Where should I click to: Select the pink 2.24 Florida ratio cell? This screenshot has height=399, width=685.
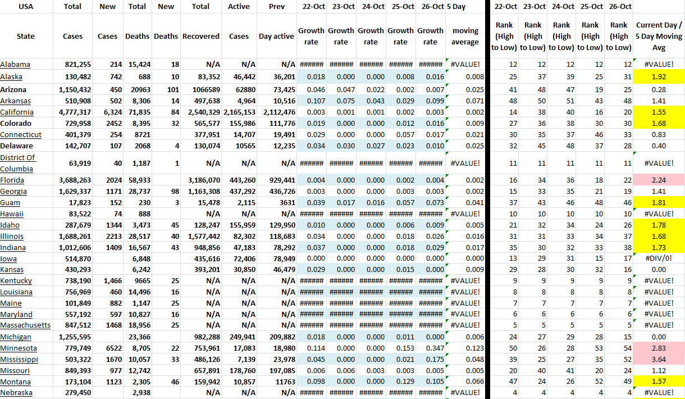[659, 180]
